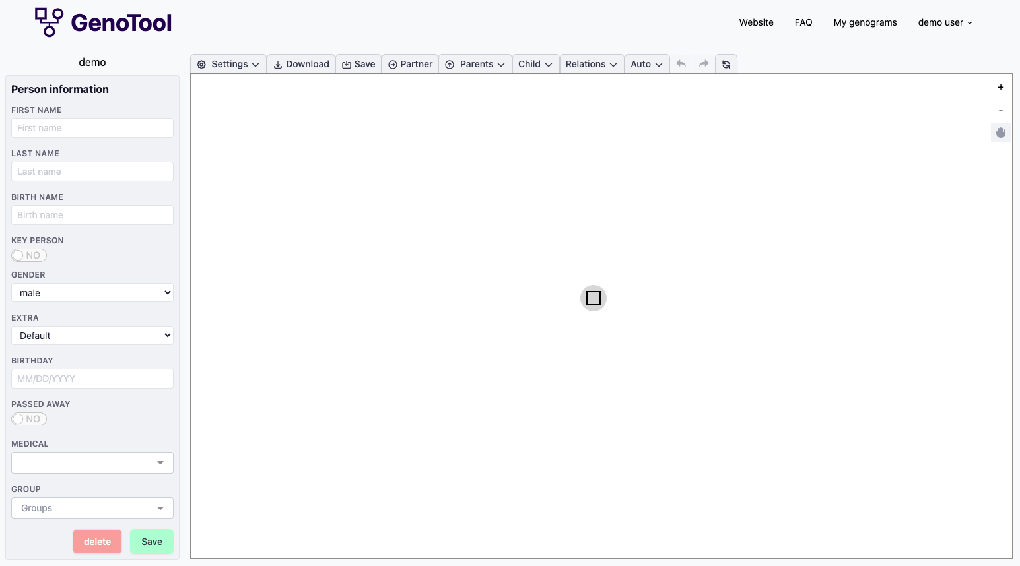
Task: Click the zoom in plus icon
Action: click(1000, 86)
